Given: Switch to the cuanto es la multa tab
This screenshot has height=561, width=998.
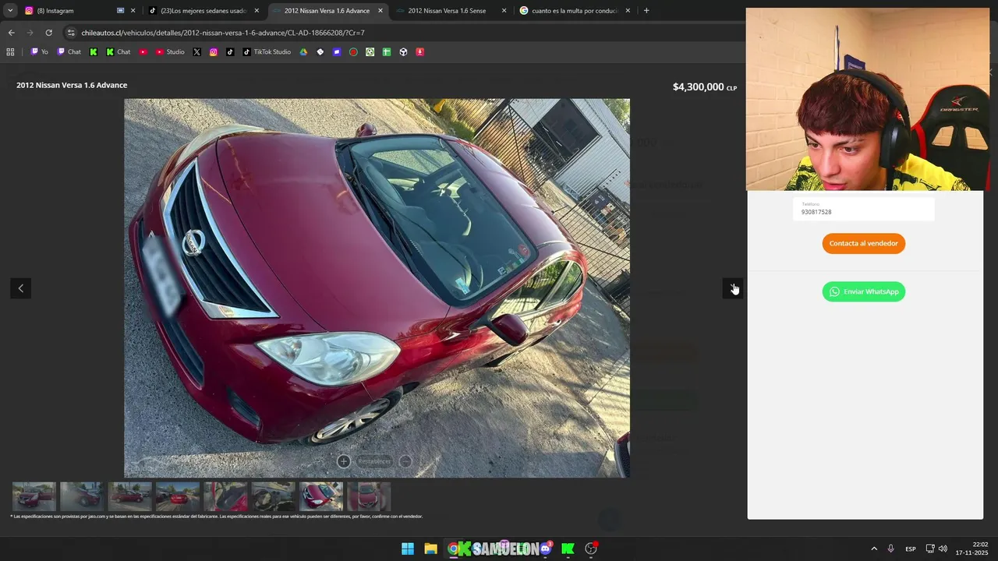Looking at the screenshot, I should [575, 11].
